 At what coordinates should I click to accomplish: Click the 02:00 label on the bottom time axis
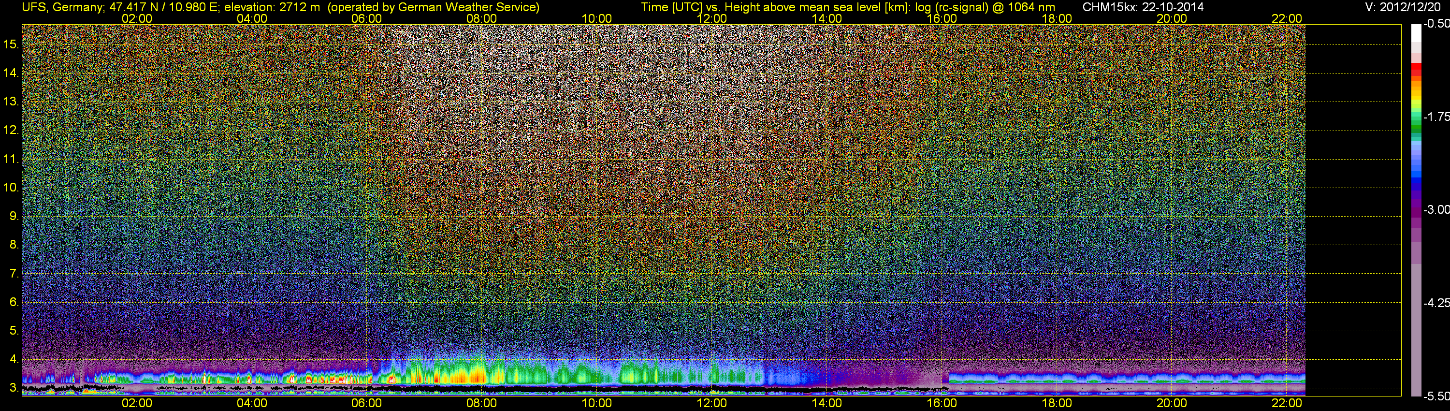[137, 403]
